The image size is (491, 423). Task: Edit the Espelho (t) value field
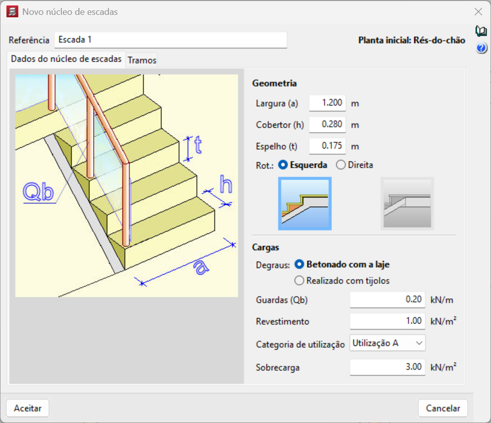[328, 146]
